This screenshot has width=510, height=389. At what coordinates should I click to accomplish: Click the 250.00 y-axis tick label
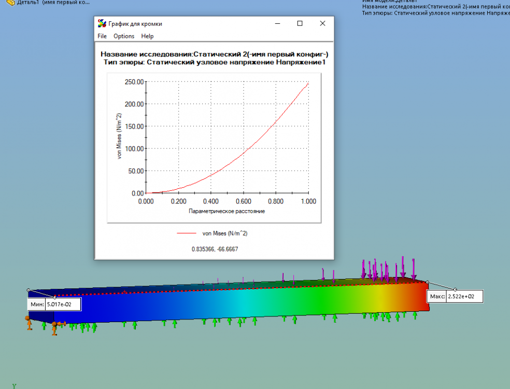[134, 82]
